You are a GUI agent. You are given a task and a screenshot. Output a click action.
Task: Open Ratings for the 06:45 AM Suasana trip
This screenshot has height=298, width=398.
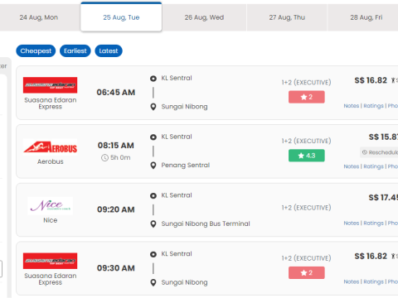373,106
